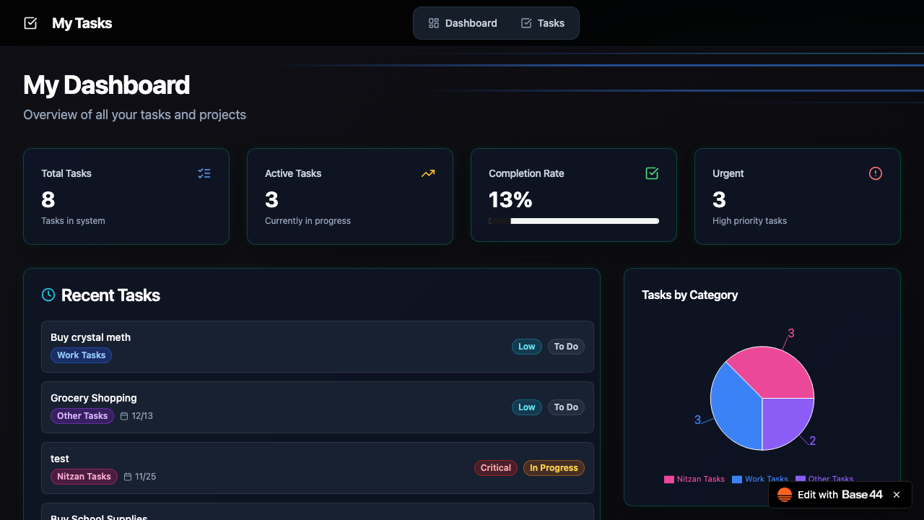Click the orange Base44 logo icon
This screenshot has width=924, height=520.
coord(785,495)
